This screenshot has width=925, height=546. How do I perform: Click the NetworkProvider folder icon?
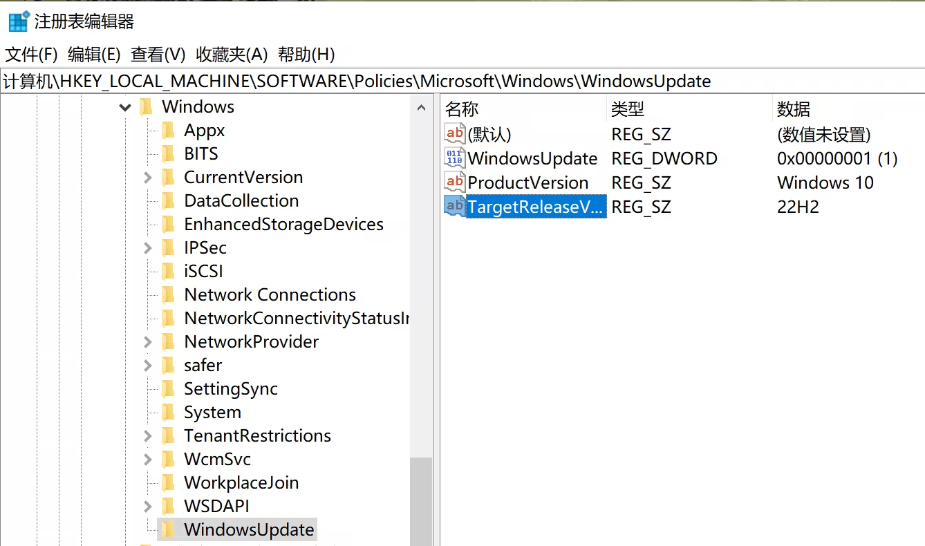[x=168, y=341]
